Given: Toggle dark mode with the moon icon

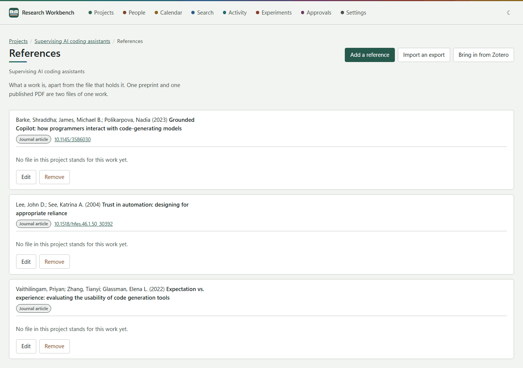Looking at the screenshot, I should coord(509,13).
